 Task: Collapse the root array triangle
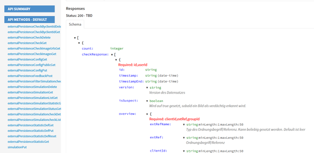pos(75,38)
